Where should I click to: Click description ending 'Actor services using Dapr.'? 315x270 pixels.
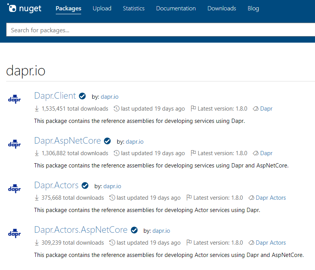click(147, 210)
